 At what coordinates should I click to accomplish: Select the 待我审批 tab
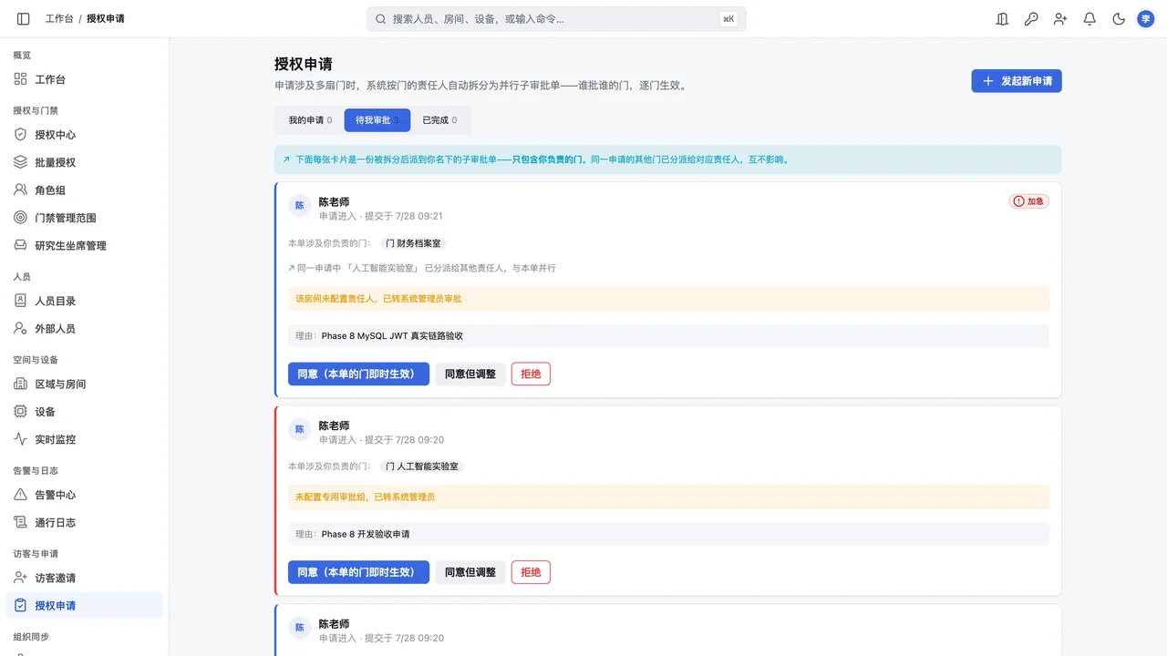pos(377,120)
